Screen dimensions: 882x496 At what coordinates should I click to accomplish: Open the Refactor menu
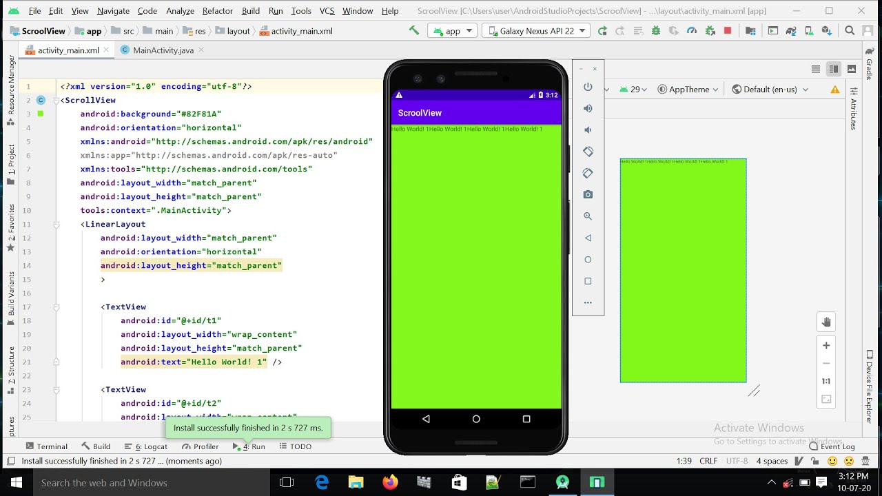217,11
